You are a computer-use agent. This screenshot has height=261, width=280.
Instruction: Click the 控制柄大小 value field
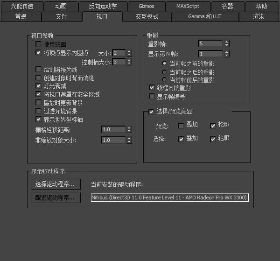[119, 62]
